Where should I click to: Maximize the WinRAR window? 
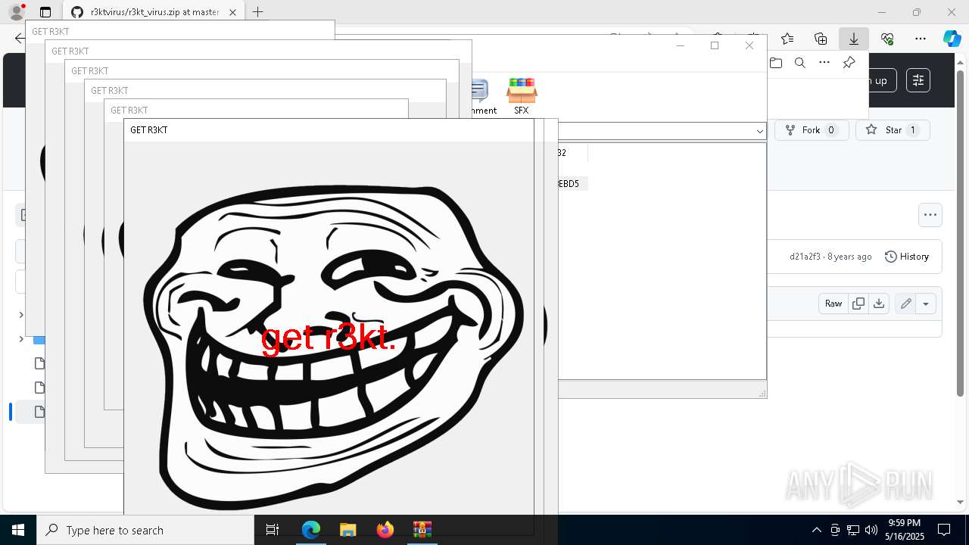[x=715, y=45]
